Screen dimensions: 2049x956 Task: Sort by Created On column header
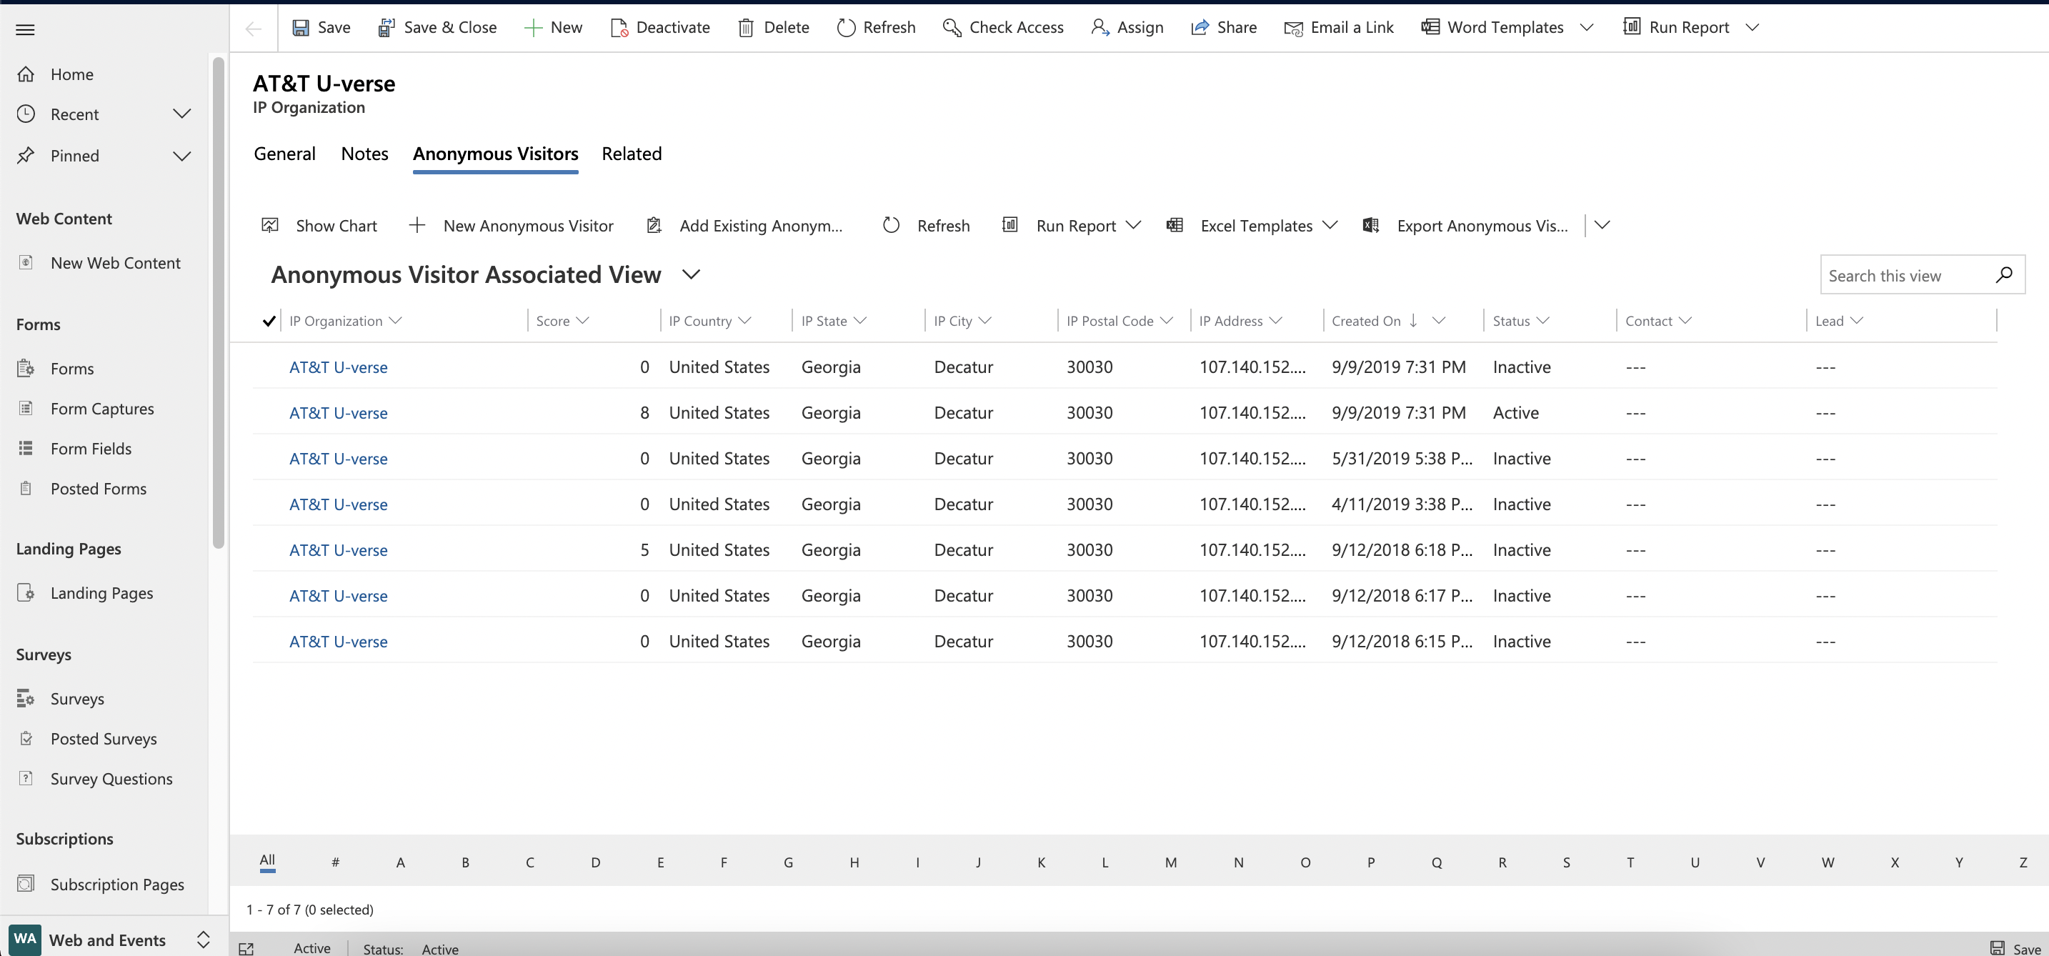click(1366, 321)
